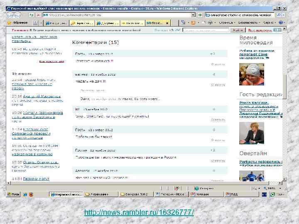The image size is (299, 224).
Task: Click the Forward navigation arrow
Action: 17,15
